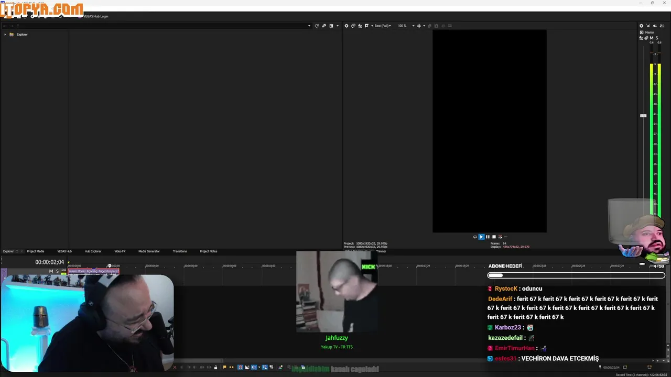Image resolution: width=671 pixels, height=377 pixels.
Task: Stop the video preview
Action: tap(494, 237)
